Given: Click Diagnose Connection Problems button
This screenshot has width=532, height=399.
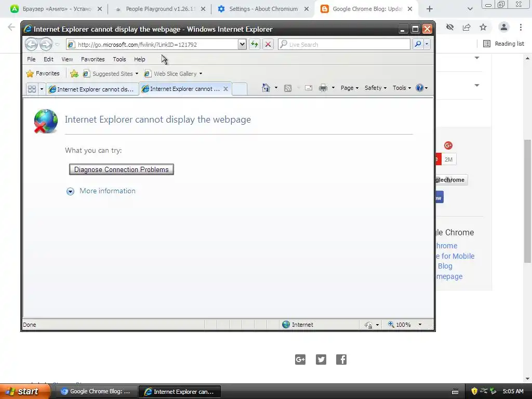Looking at the screenshot, I should tap(122, 169).
